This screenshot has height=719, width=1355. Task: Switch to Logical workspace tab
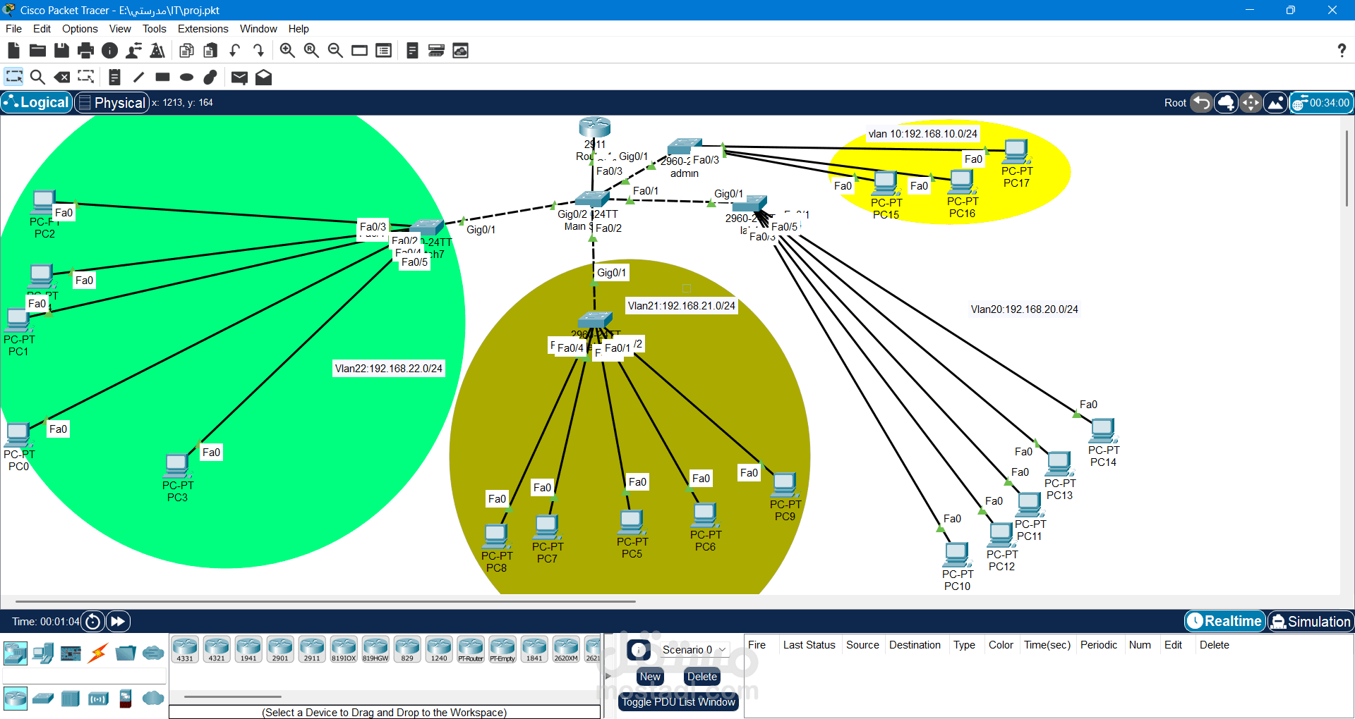pos(37,102)
